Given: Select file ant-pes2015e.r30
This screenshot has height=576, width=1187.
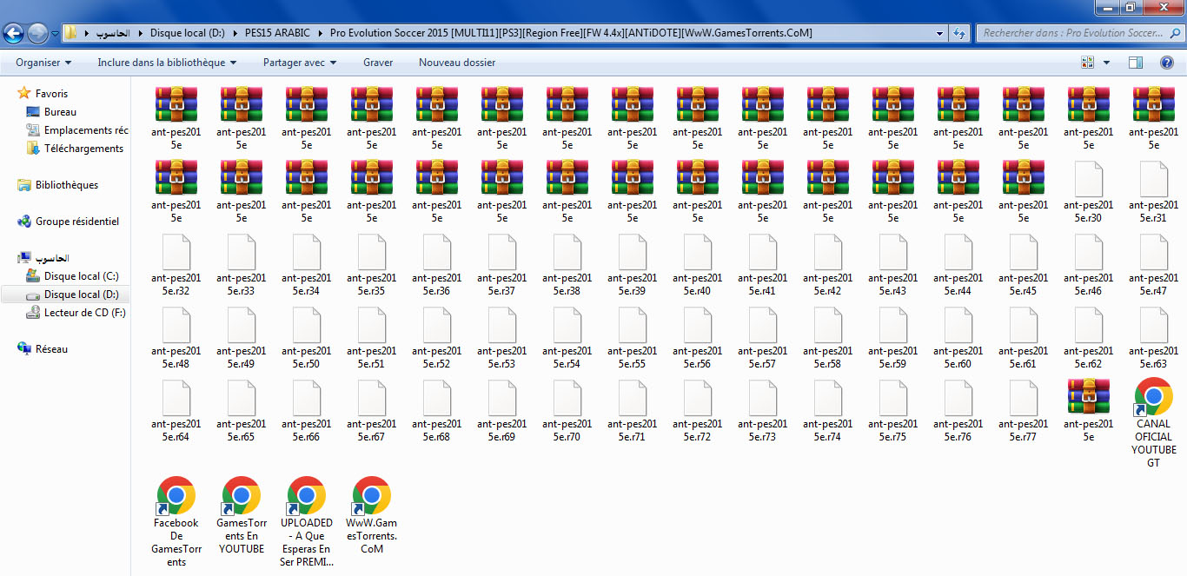Looking at the screenshot, I should (1088, 180).
